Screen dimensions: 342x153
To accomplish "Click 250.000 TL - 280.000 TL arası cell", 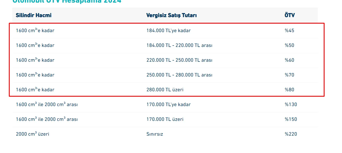I will (x=179, y=75).
